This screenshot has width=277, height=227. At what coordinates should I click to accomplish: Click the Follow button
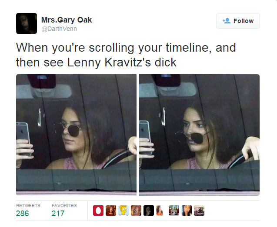pos(238,21)
